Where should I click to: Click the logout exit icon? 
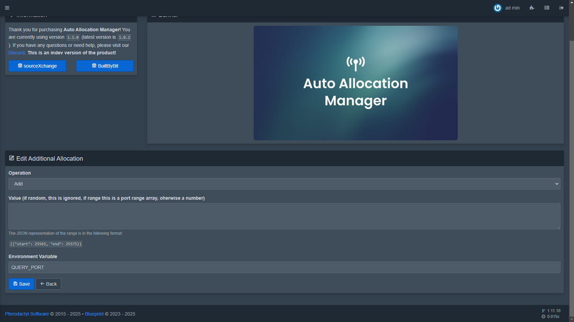click(562, 8)
